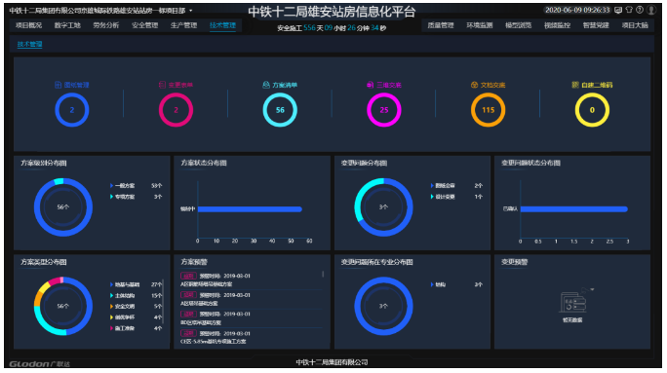The height and width of the screenshot is (373, 667).
Task: Open 项目大脑 menu item
Action: (635, 25)
